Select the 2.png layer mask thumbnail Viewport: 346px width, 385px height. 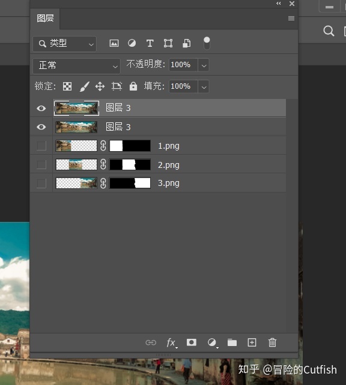click(130, 164)
